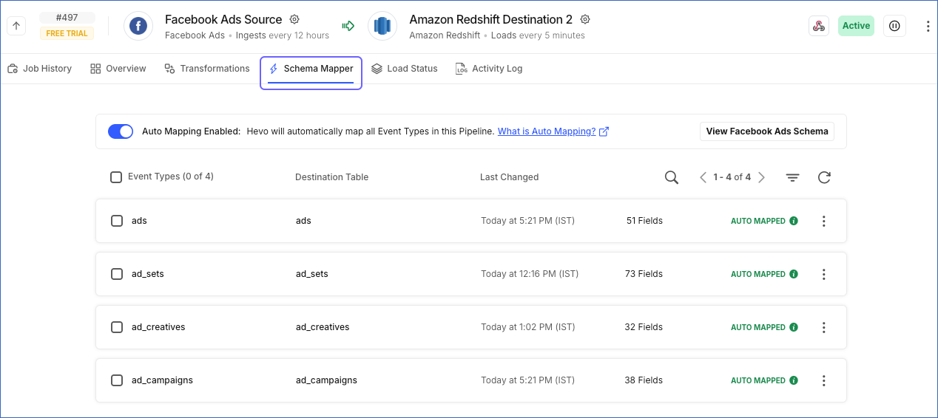Open more options for ad_creatives row
This screenshot has width=938, height=418.
click(824, 327)
